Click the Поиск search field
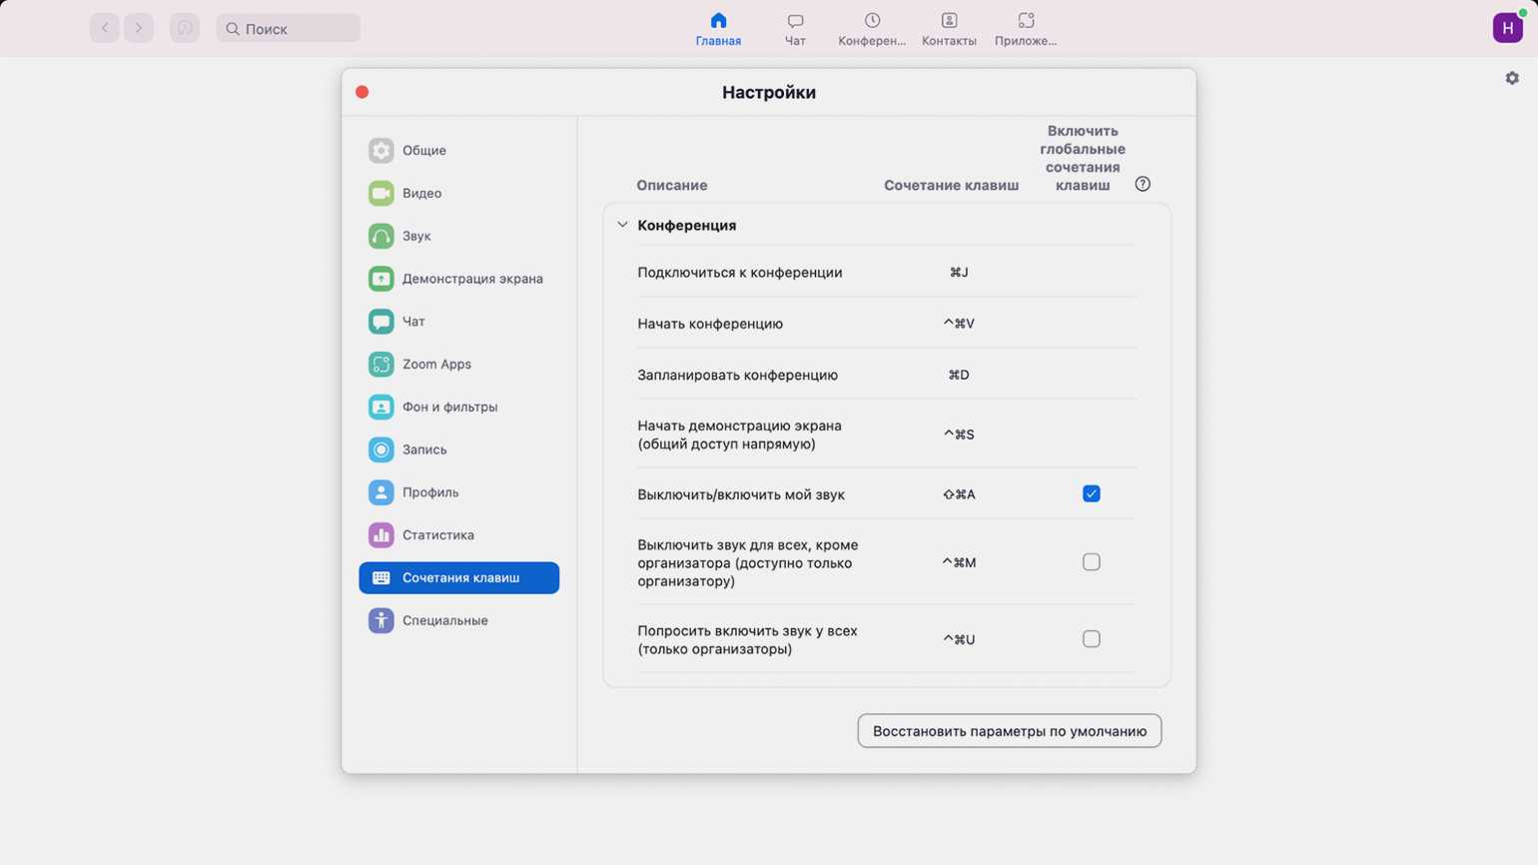 pos(289,29)
